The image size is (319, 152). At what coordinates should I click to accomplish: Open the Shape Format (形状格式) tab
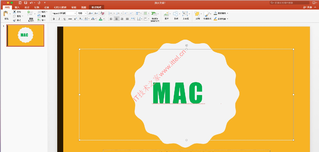[97, 7]
